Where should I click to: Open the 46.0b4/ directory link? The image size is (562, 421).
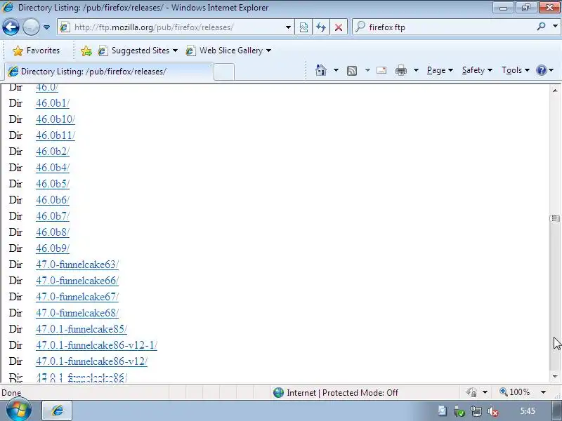[x=53, y=168]
